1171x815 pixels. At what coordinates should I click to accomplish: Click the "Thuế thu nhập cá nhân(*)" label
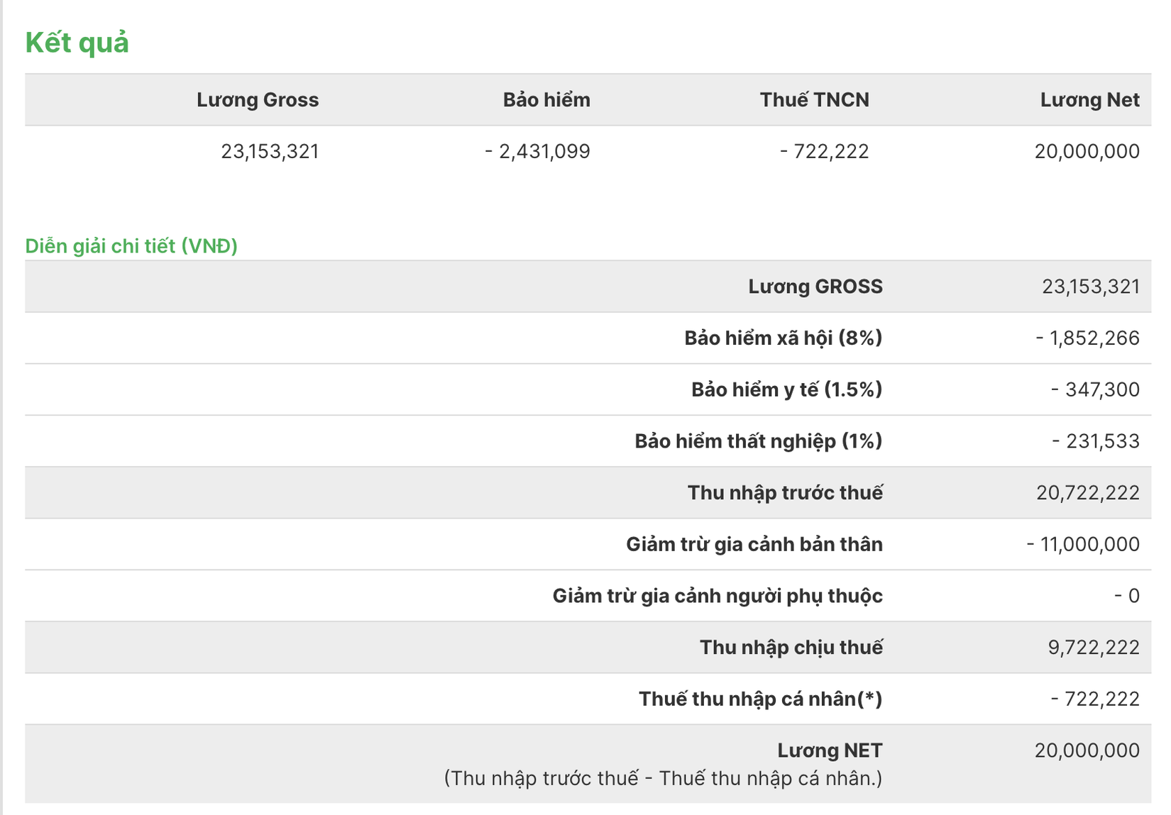760,699
